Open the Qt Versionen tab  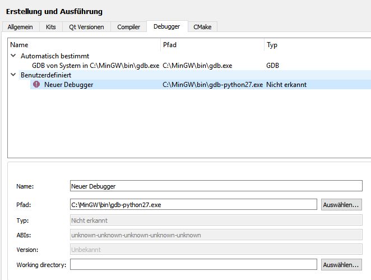point(86,27)
